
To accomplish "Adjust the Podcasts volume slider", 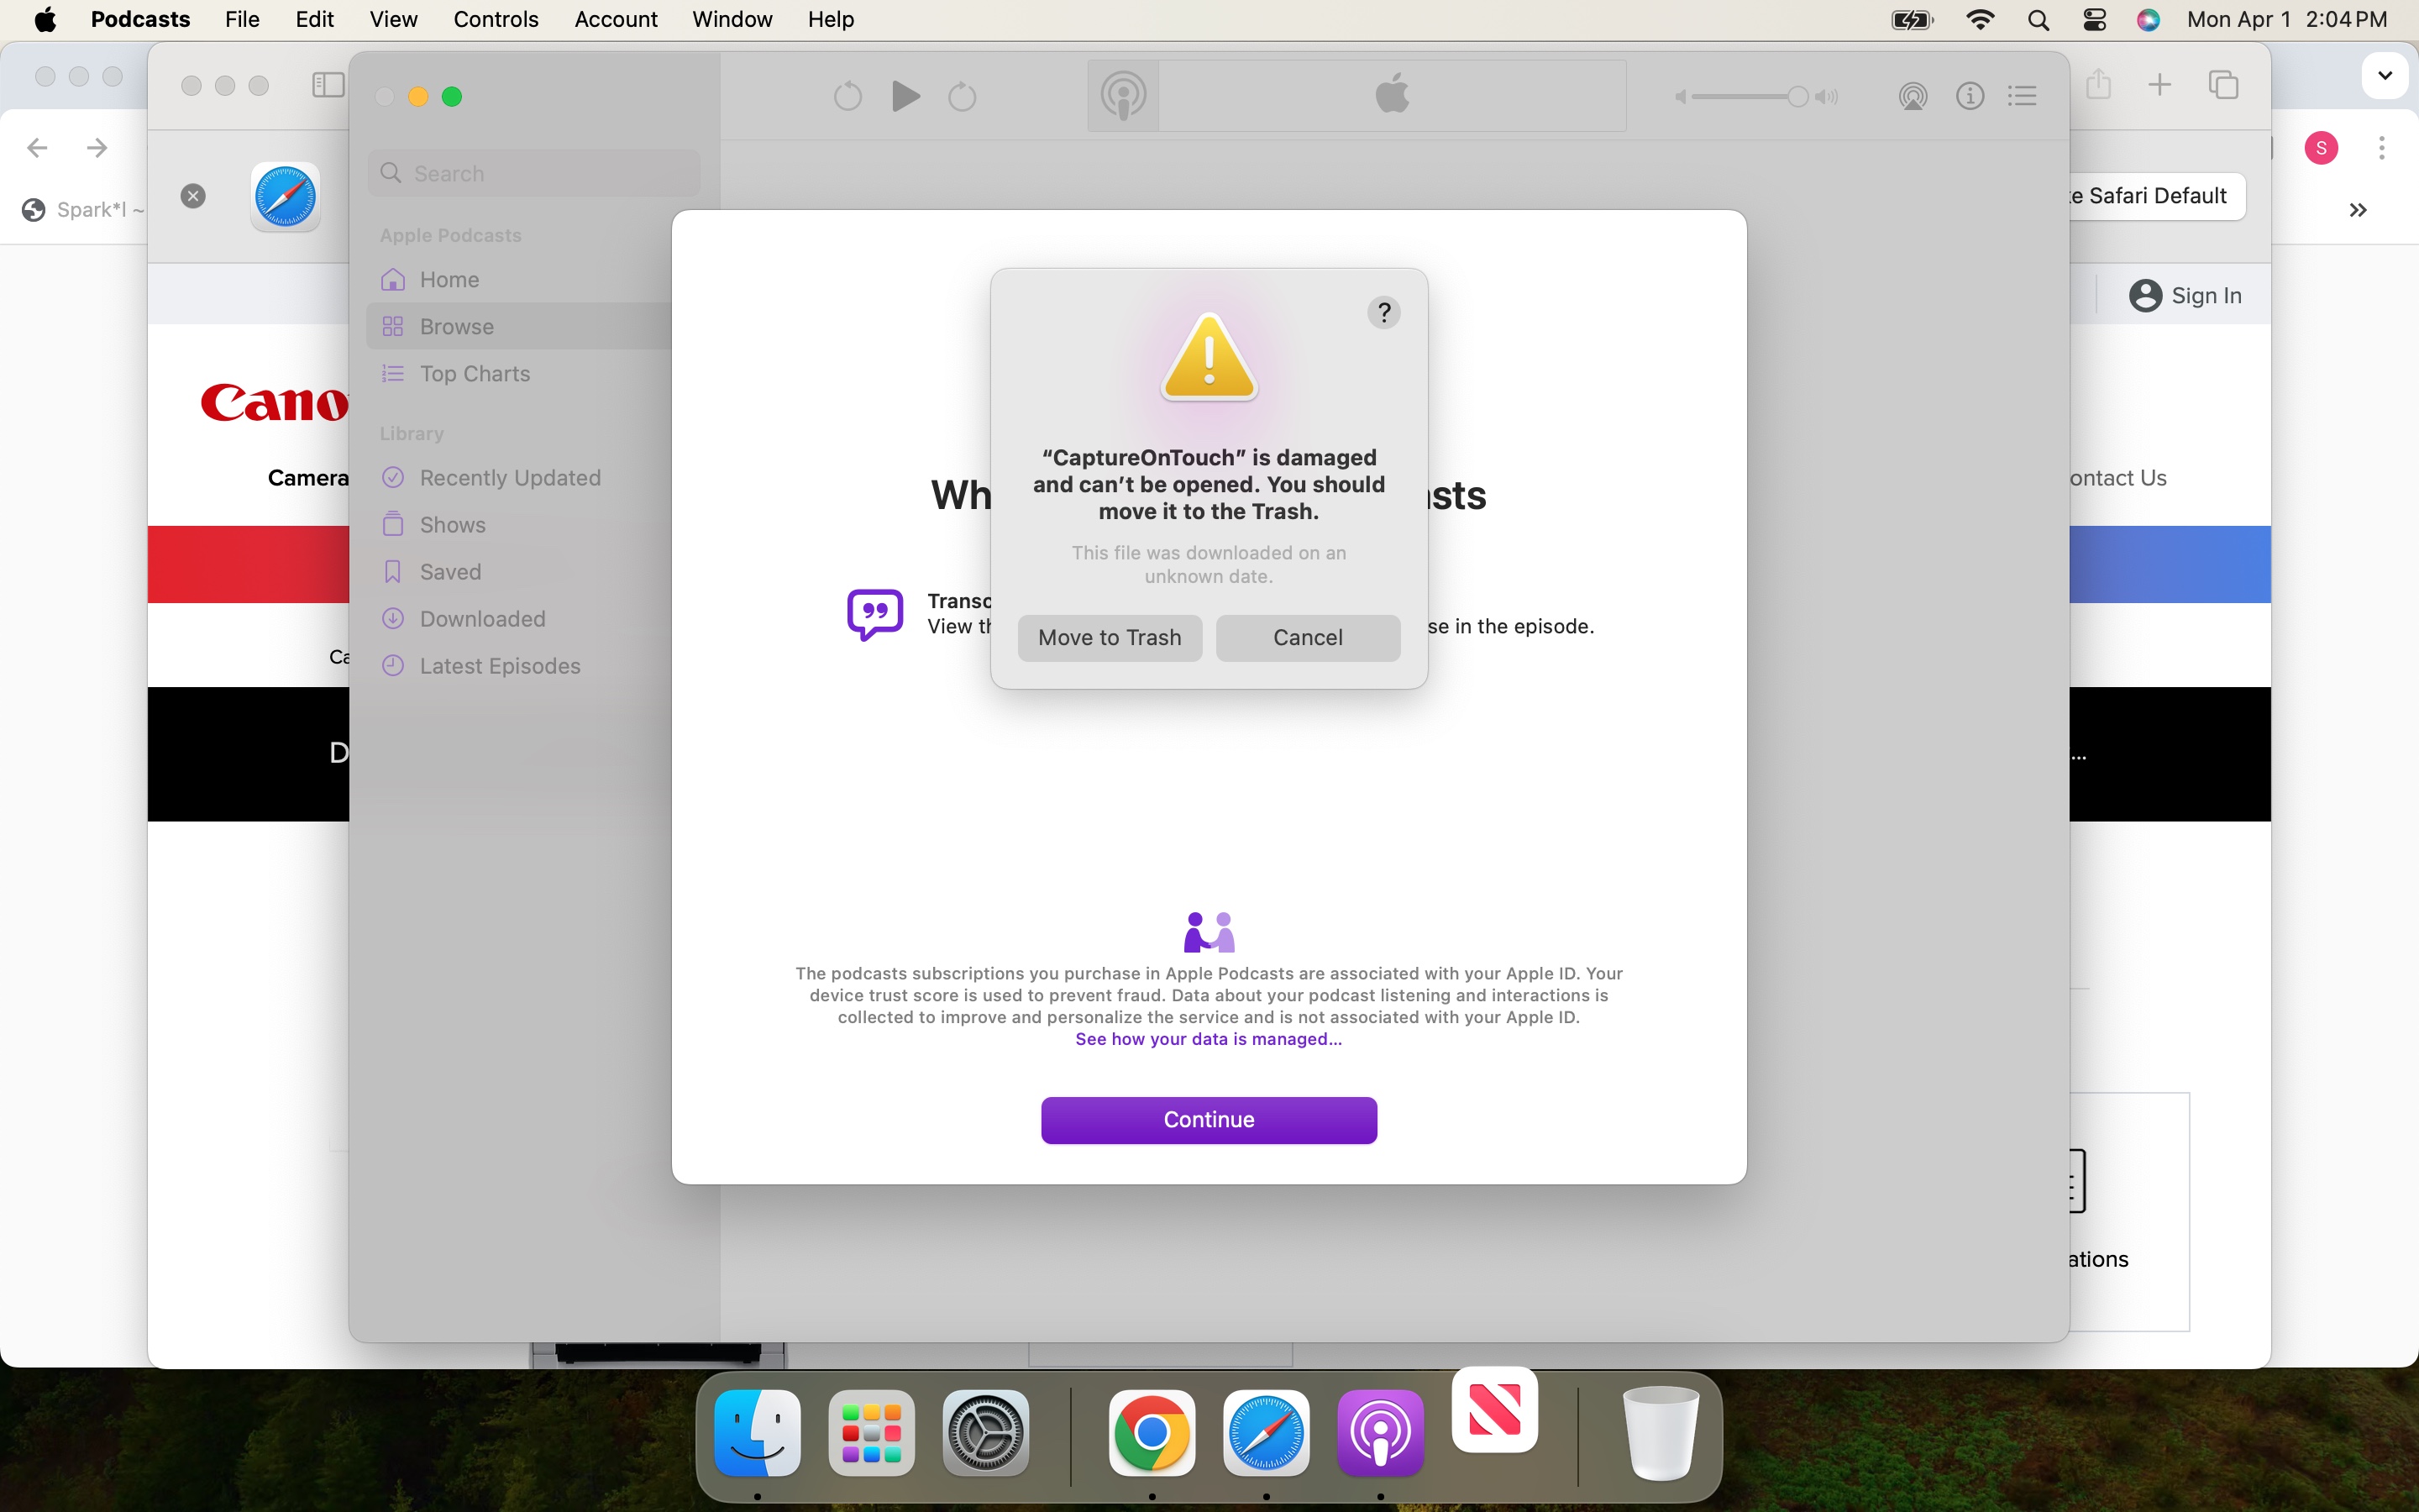I will tap(1797, 96).
